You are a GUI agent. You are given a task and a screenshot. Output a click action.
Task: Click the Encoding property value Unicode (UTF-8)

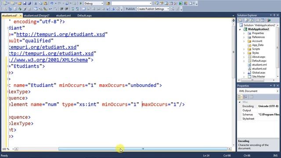(x=268, y=106)
